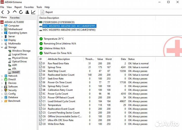This screenshot has width=182, height=130.
Task: Collapse the Storage tree node
Action: coord(2,47)
